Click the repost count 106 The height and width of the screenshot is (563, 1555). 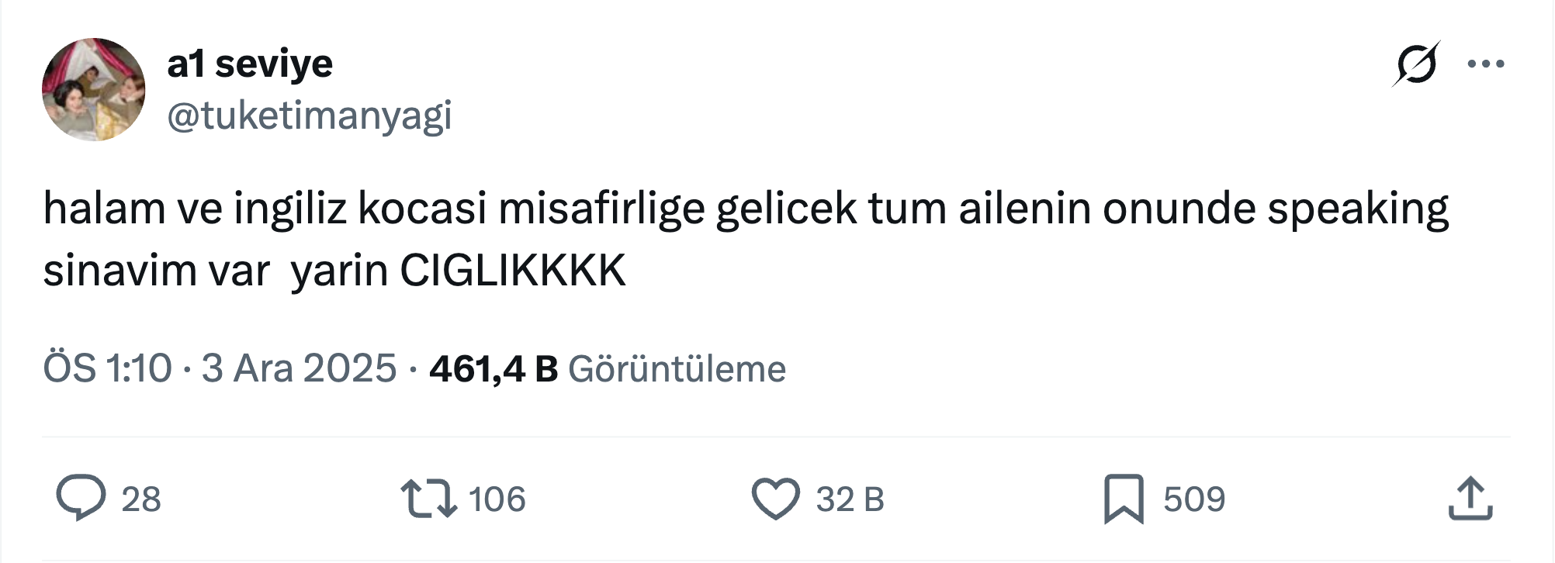(497, 499)
